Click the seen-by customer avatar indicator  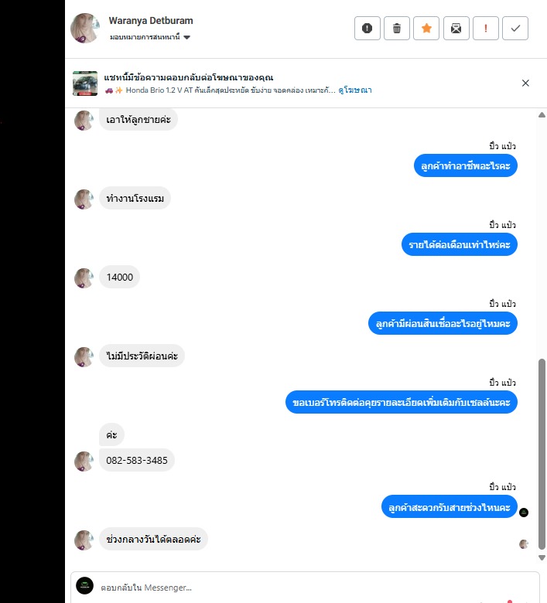pyautogui.click(x=524, y=544)
